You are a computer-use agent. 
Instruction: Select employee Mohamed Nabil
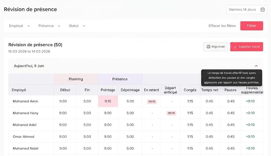pos(25,148)
